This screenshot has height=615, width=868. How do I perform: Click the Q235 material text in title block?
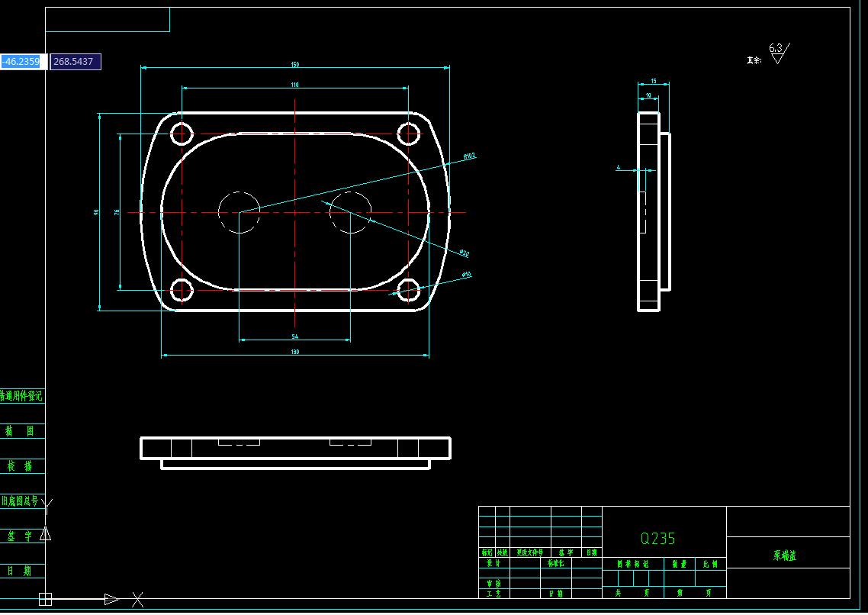[657, 539]
